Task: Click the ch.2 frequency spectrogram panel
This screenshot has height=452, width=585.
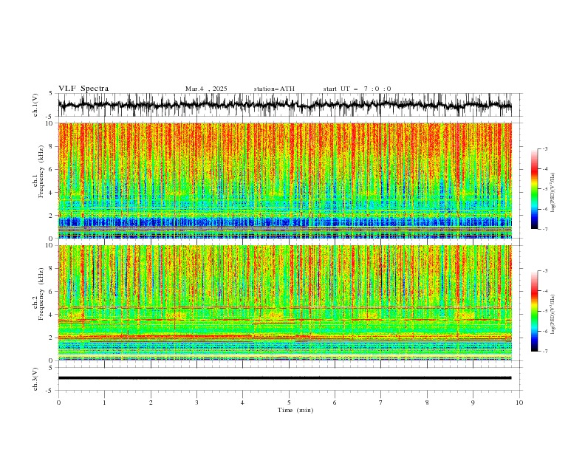Action: (x=284, y=303)
